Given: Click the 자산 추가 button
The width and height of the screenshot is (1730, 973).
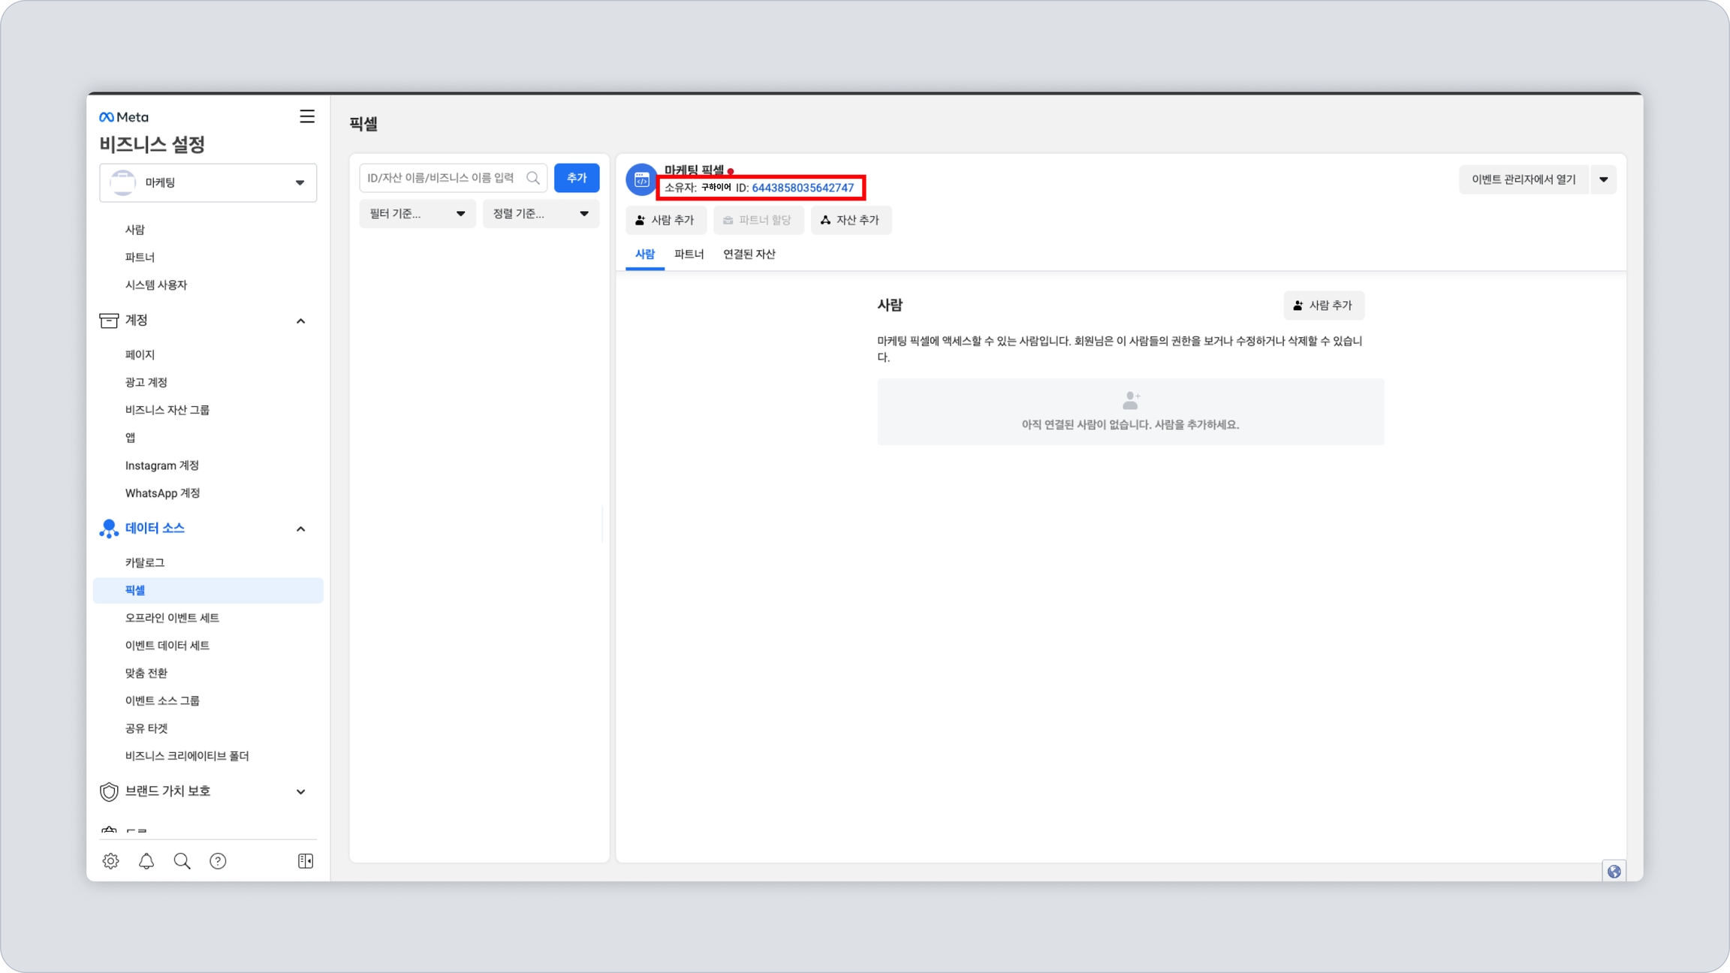Looking at the screenshot, I should (850, 220).
